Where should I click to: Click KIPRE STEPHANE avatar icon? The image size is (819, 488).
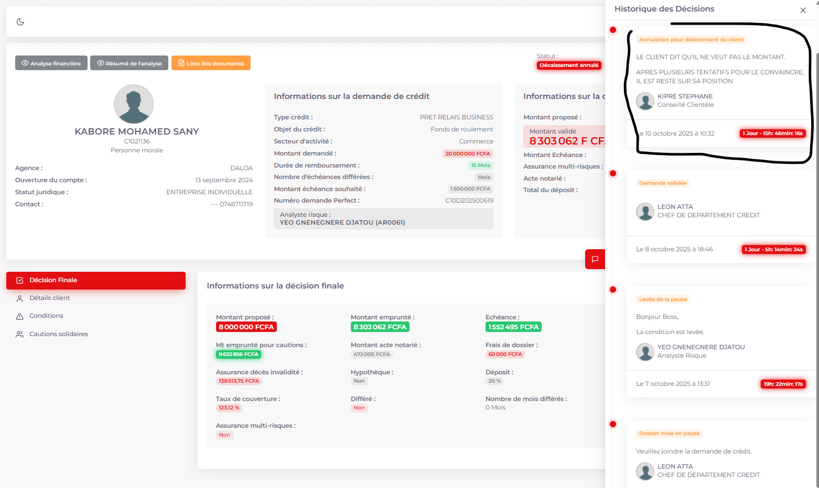tap(645, 101)
